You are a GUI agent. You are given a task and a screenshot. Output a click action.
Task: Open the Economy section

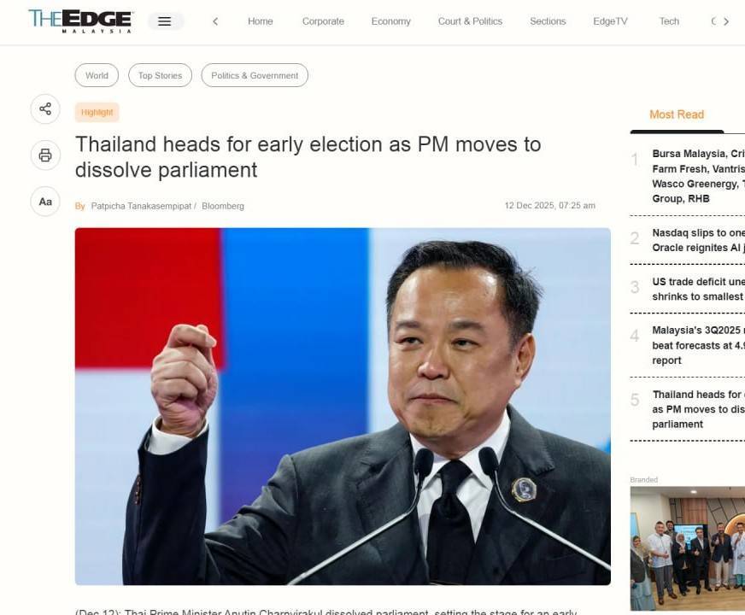pyautogui.click(x=391, y=21)
